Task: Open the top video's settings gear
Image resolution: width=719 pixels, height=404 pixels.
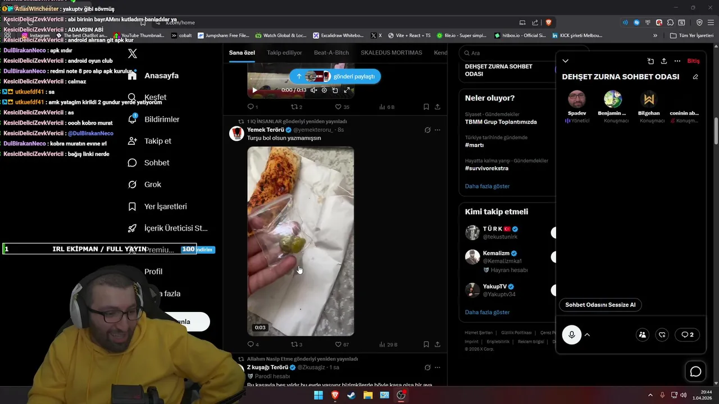Action: point(324,90)
